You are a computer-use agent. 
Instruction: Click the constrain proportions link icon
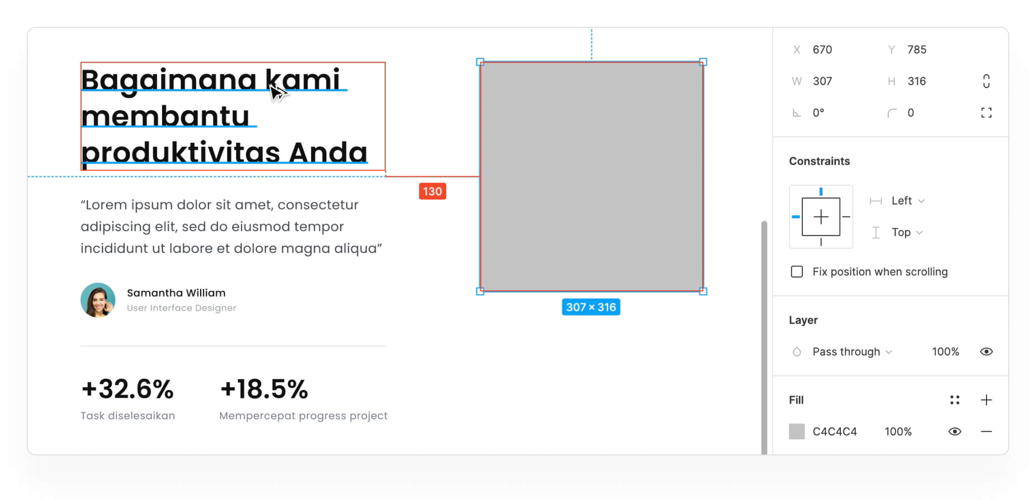point(986,81)
